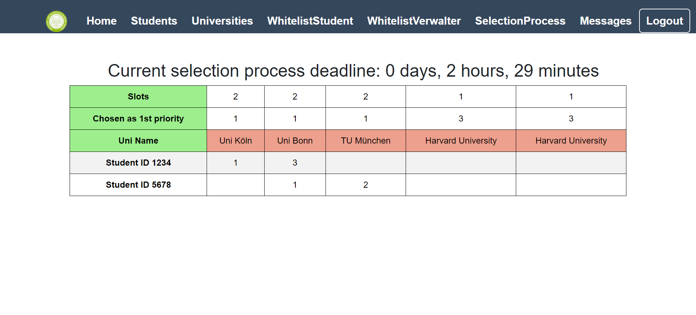Click the Chosen as 1st priority header
Image resolution: width=696 pixels, height=315 pixels.
click(x=138, y=119)
